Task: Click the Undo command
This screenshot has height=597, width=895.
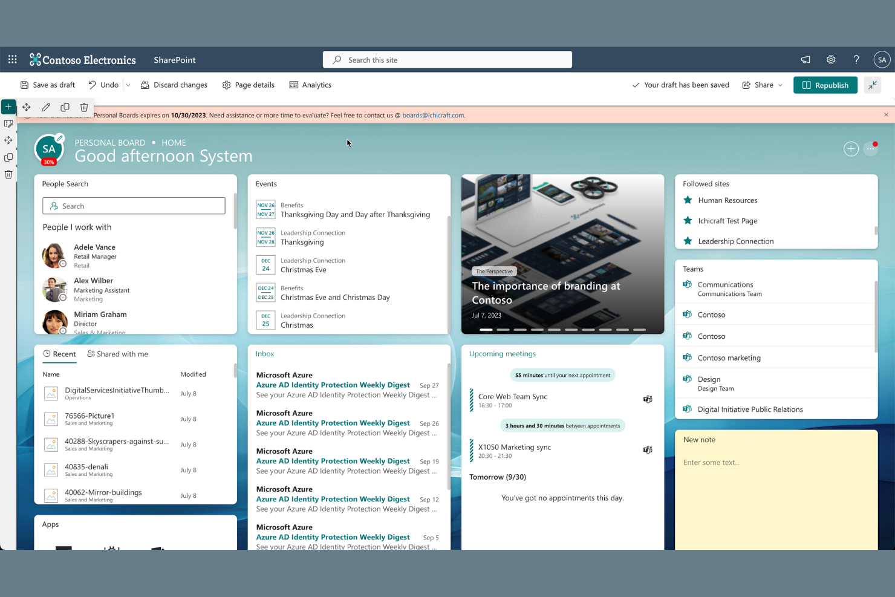Action: click(x=103, y=85)
